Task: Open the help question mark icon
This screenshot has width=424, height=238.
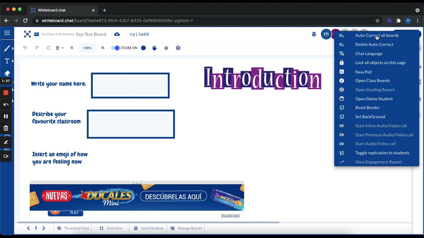Action: pyautogui.click(x=178, y=48)
